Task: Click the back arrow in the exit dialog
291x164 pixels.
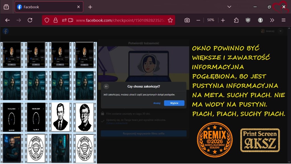Action: coord(106,86)
